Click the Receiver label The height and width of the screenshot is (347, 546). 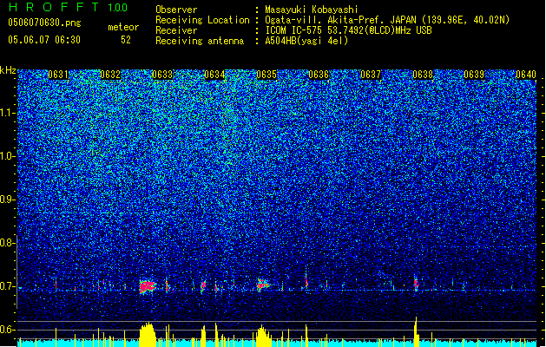176,30
